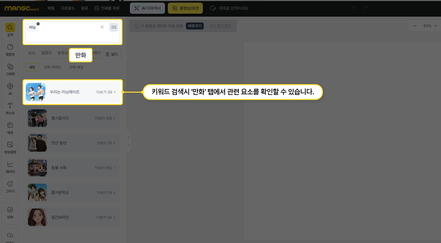This screenshot has width=441, height=243.
Task: Select the 그리기 drawing tool
Action: 10,186
